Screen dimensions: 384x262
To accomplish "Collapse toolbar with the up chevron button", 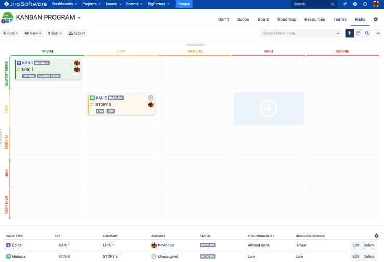I will point(377,33).
